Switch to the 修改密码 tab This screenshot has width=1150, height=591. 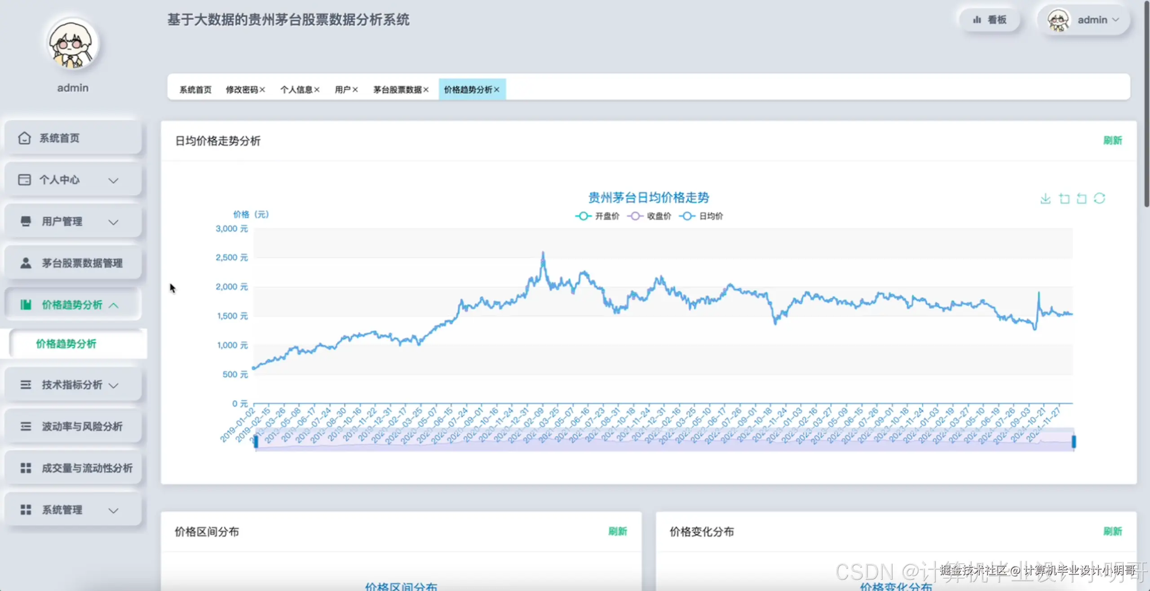tap(242, 90)
